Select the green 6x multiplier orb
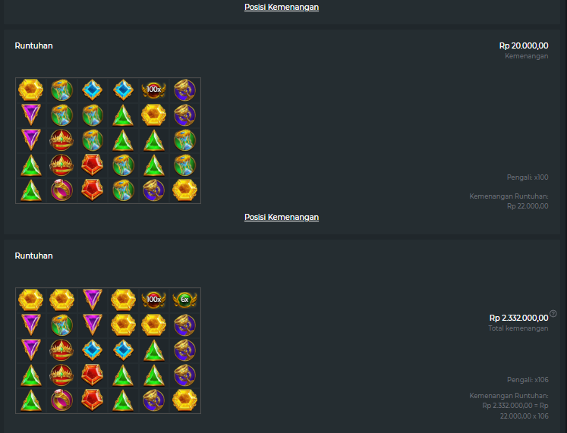 (x=184, y=300)
